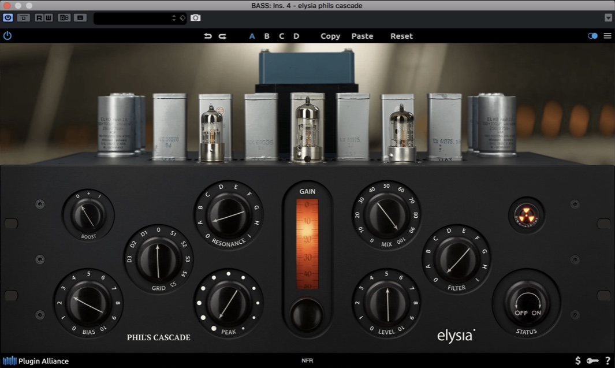Screen dimensions: 615x368
Task: Click the question mark help icon
Action: [x=607, y=360]
